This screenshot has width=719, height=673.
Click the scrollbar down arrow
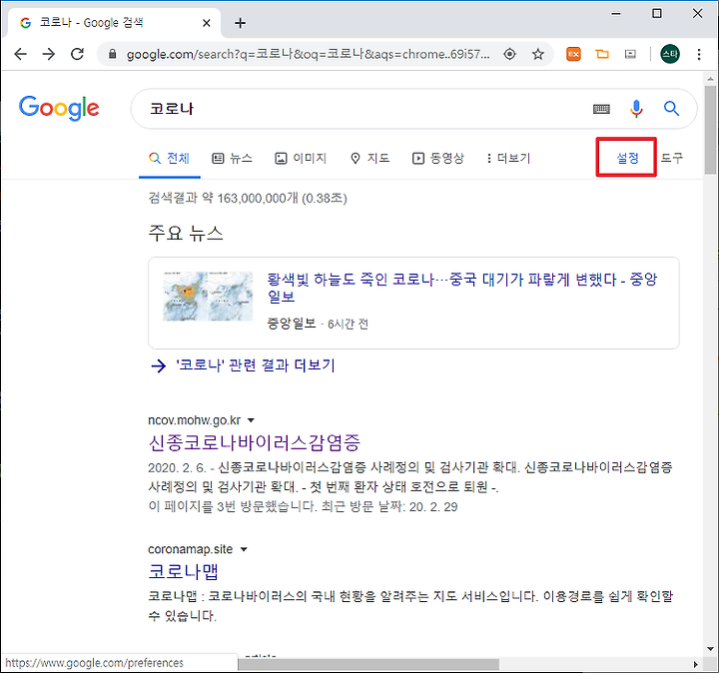[x=710, y=649]
